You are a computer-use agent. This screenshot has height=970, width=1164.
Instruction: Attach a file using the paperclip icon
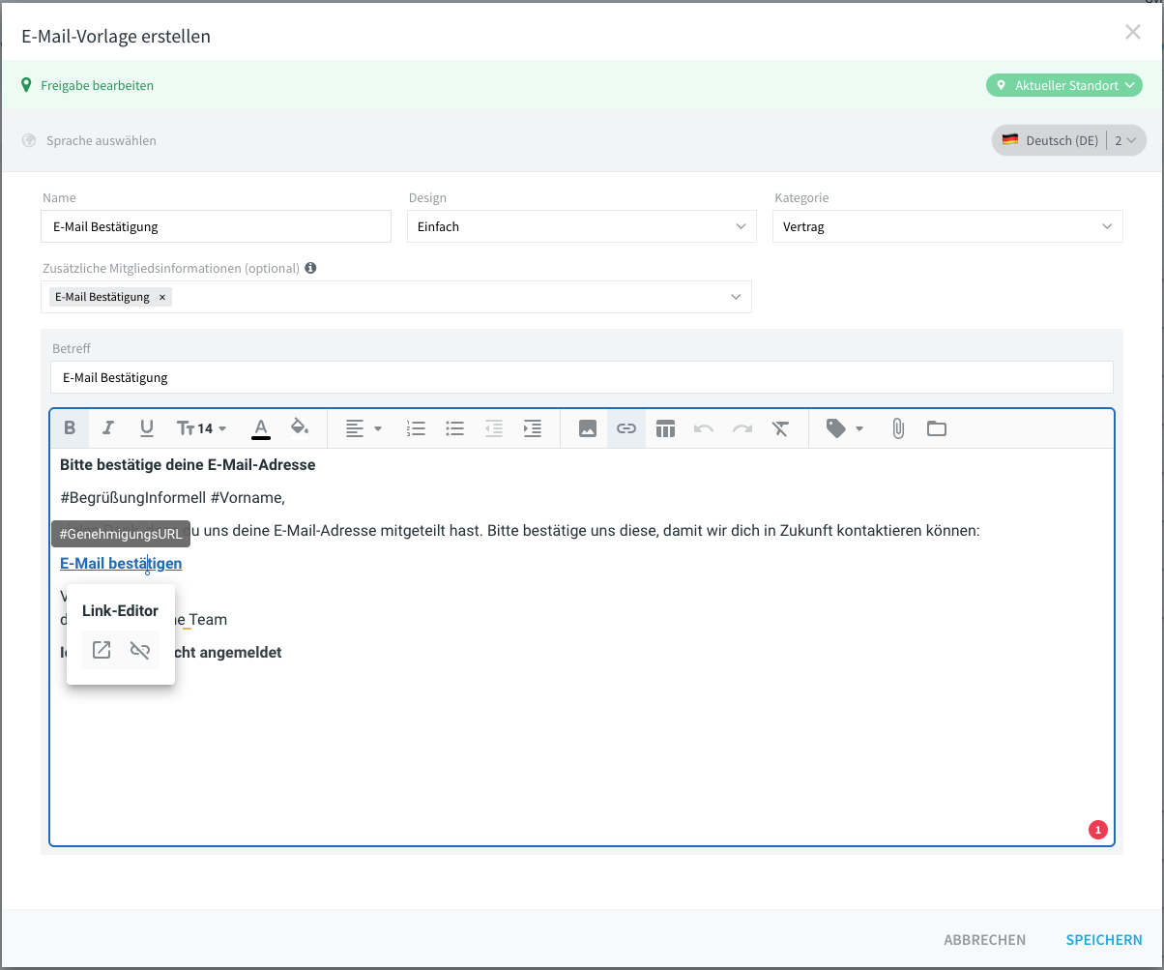[898, 428]
